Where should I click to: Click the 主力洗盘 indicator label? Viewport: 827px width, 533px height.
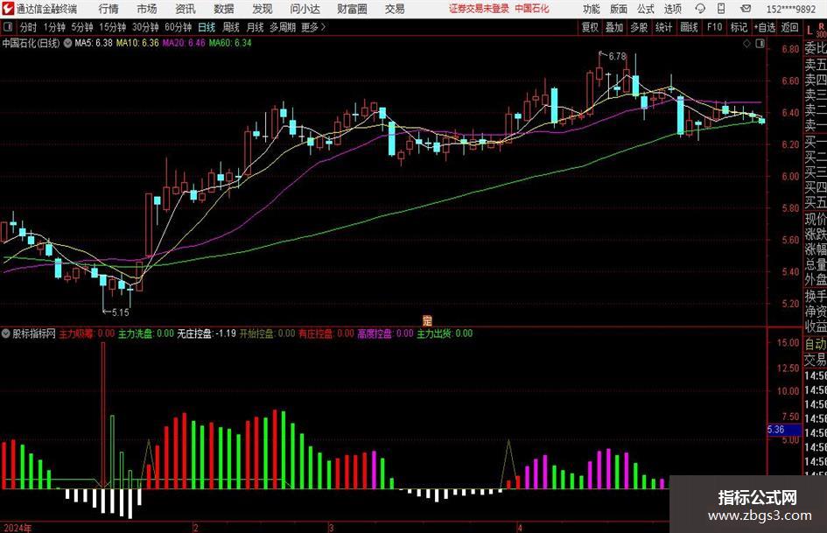tap(145, 333)
